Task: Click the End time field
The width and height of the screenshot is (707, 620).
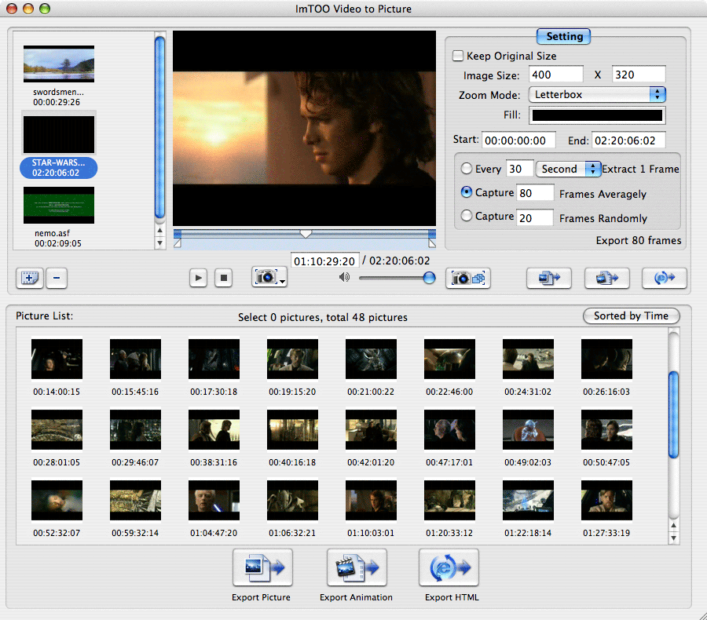Action: click(628, 140)
